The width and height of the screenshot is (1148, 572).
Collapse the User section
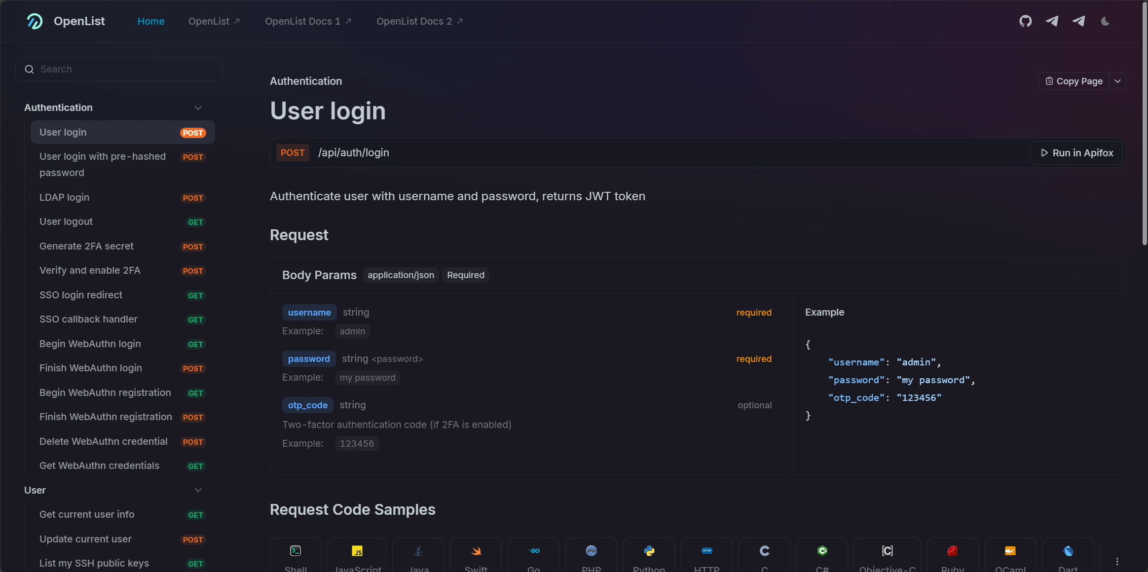(198, 490)
